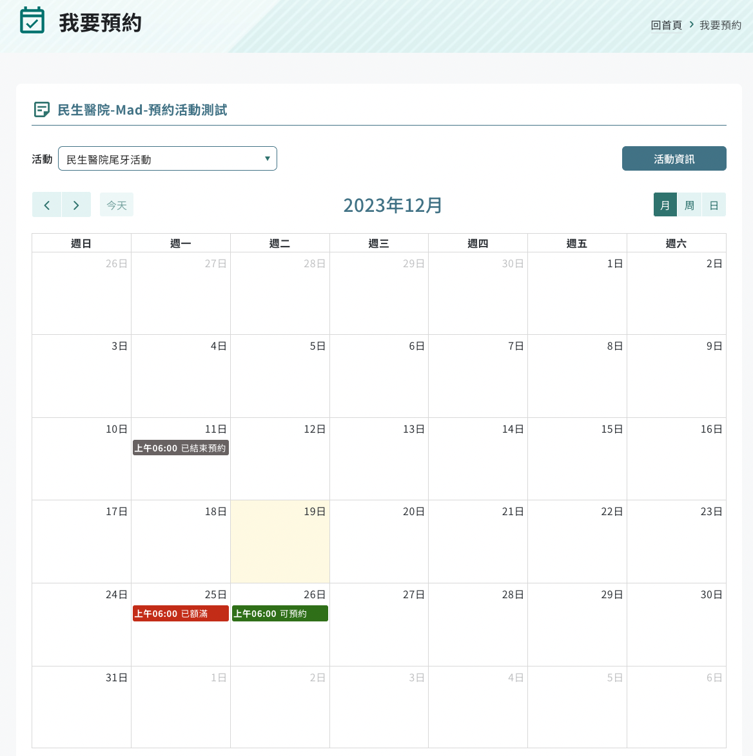Switch to 月 month view

click(665, 205)
